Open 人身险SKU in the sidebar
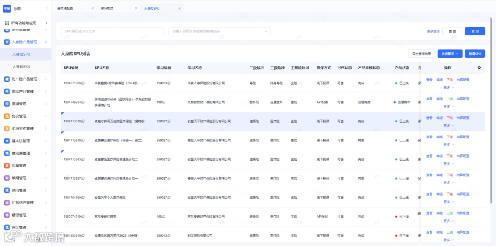The height and width of the screenshot is (246, 496). [21, 67]
